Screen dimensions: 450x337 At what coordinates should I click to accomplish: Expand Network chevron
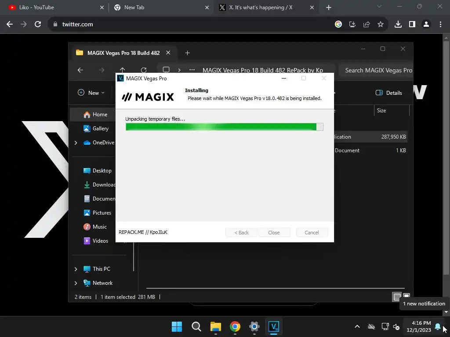(76, 283)
